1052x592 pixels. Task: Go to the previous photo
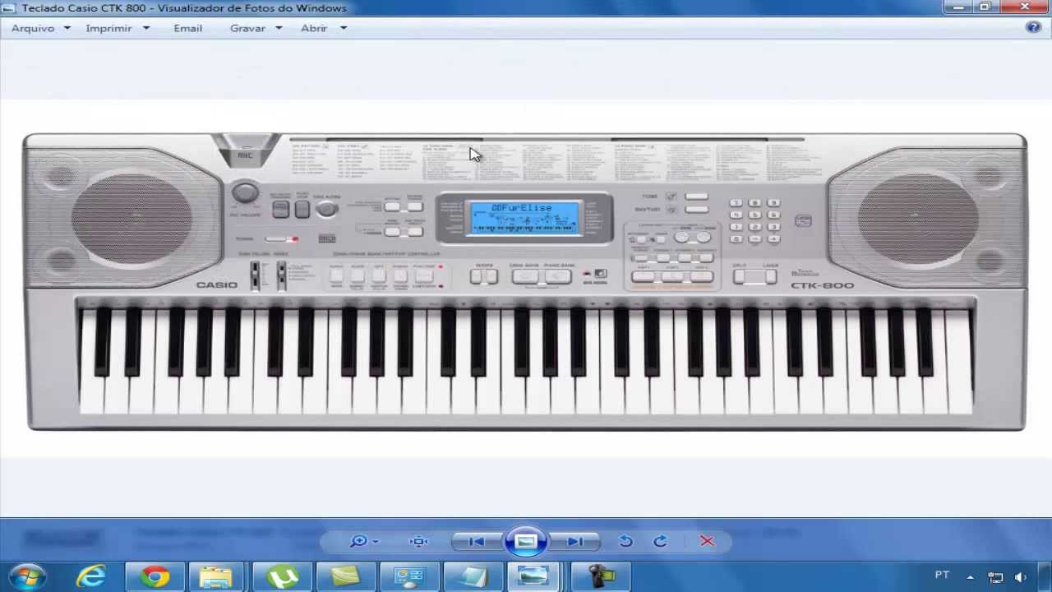click(x=476, y=541)
